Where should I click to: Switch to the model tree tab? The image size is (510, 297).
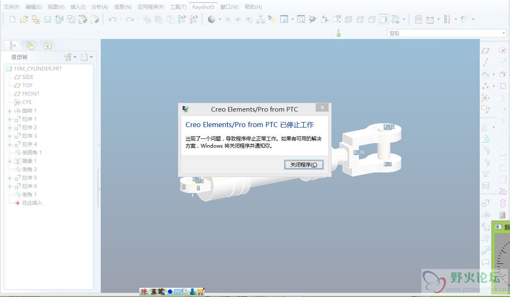pos(13,45)
